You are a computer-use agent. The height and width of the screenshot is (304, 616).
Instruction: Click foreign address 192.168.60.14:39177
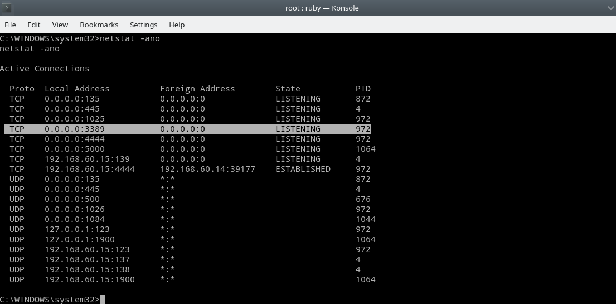[x=207, y=168]
